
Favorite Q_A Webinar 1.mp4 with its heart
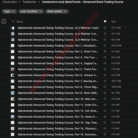pyautogui.click(x=105, y=28)
